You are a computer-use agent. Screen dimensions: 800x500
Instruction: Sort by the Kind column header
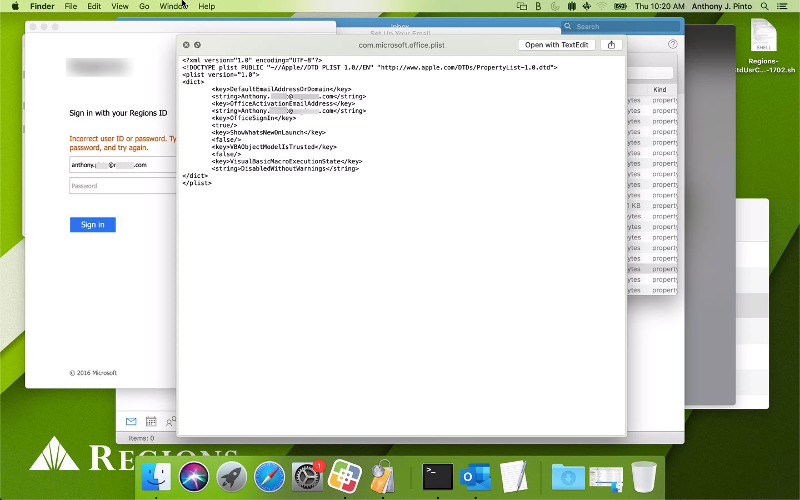(x=660, y=89)
